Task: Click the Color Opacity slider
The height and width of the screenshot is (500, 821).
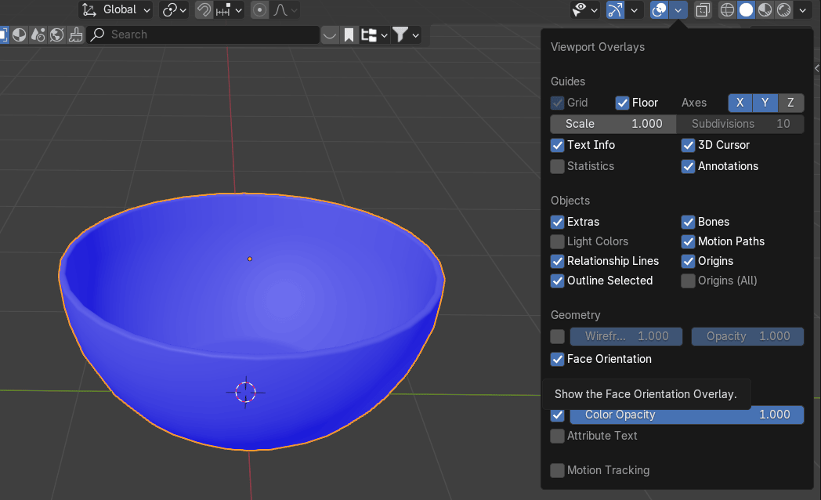Action: (x=686, y=415)
